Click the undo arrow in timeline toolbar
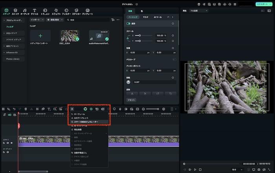 click(x=14, y=109)
